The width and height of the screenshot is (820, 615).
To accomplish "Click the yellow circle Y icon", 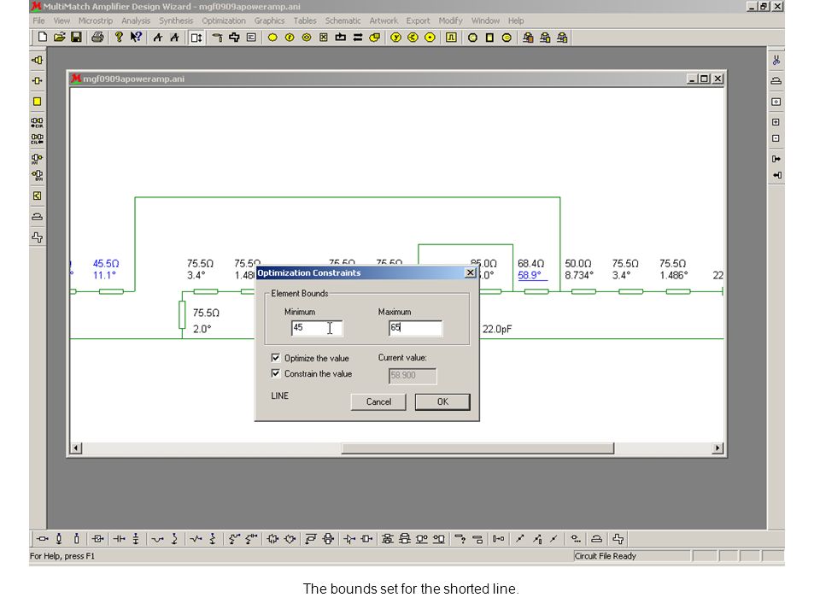I will [395, 38].
